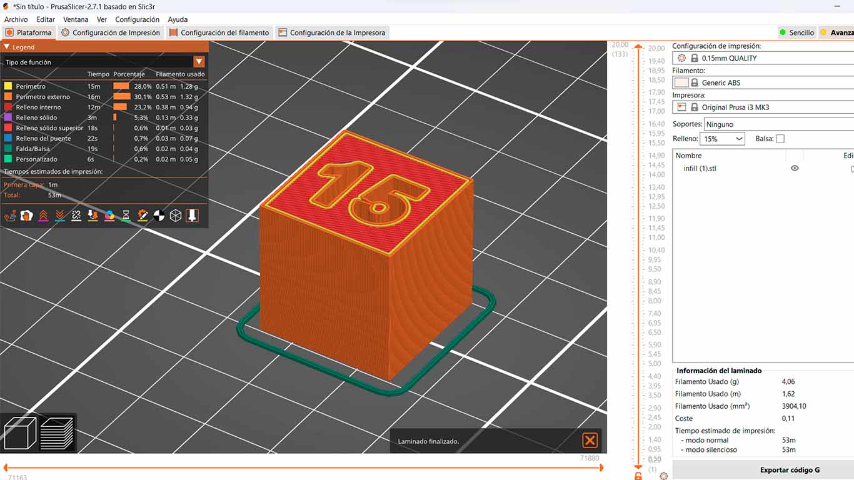Open Tipo de función dropdown
Screen dimensions: 854x480
(199, 61)
